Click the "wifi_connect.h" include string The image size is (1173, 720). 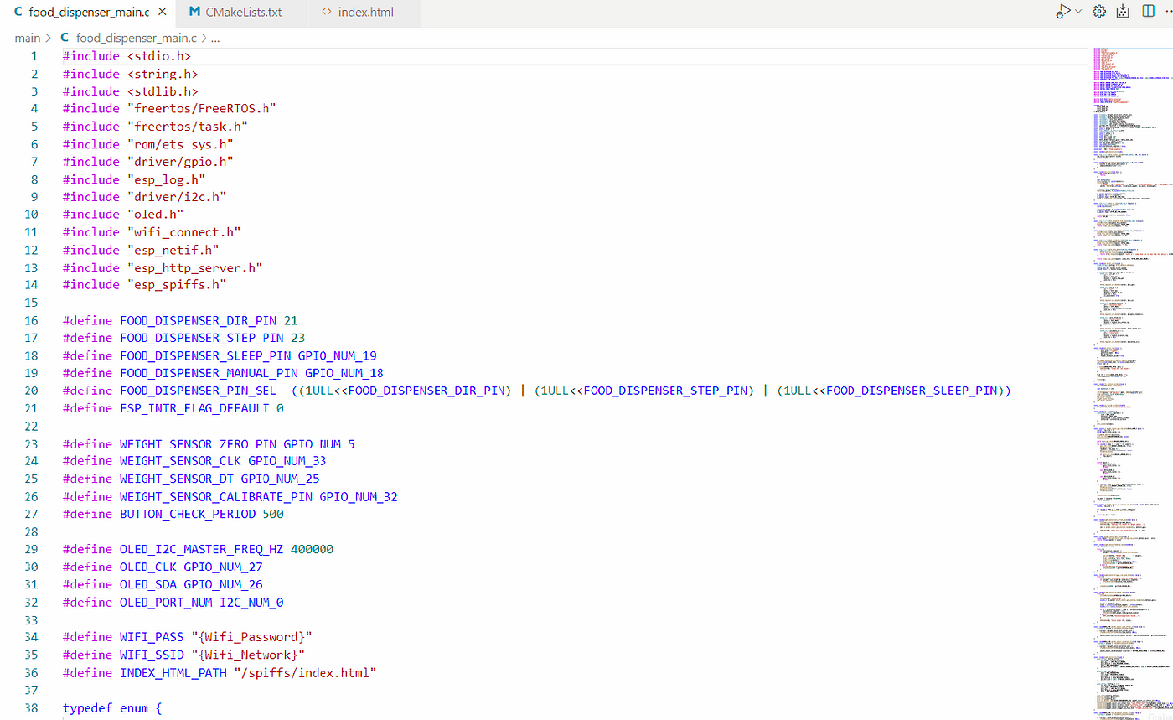coord(184,232)
